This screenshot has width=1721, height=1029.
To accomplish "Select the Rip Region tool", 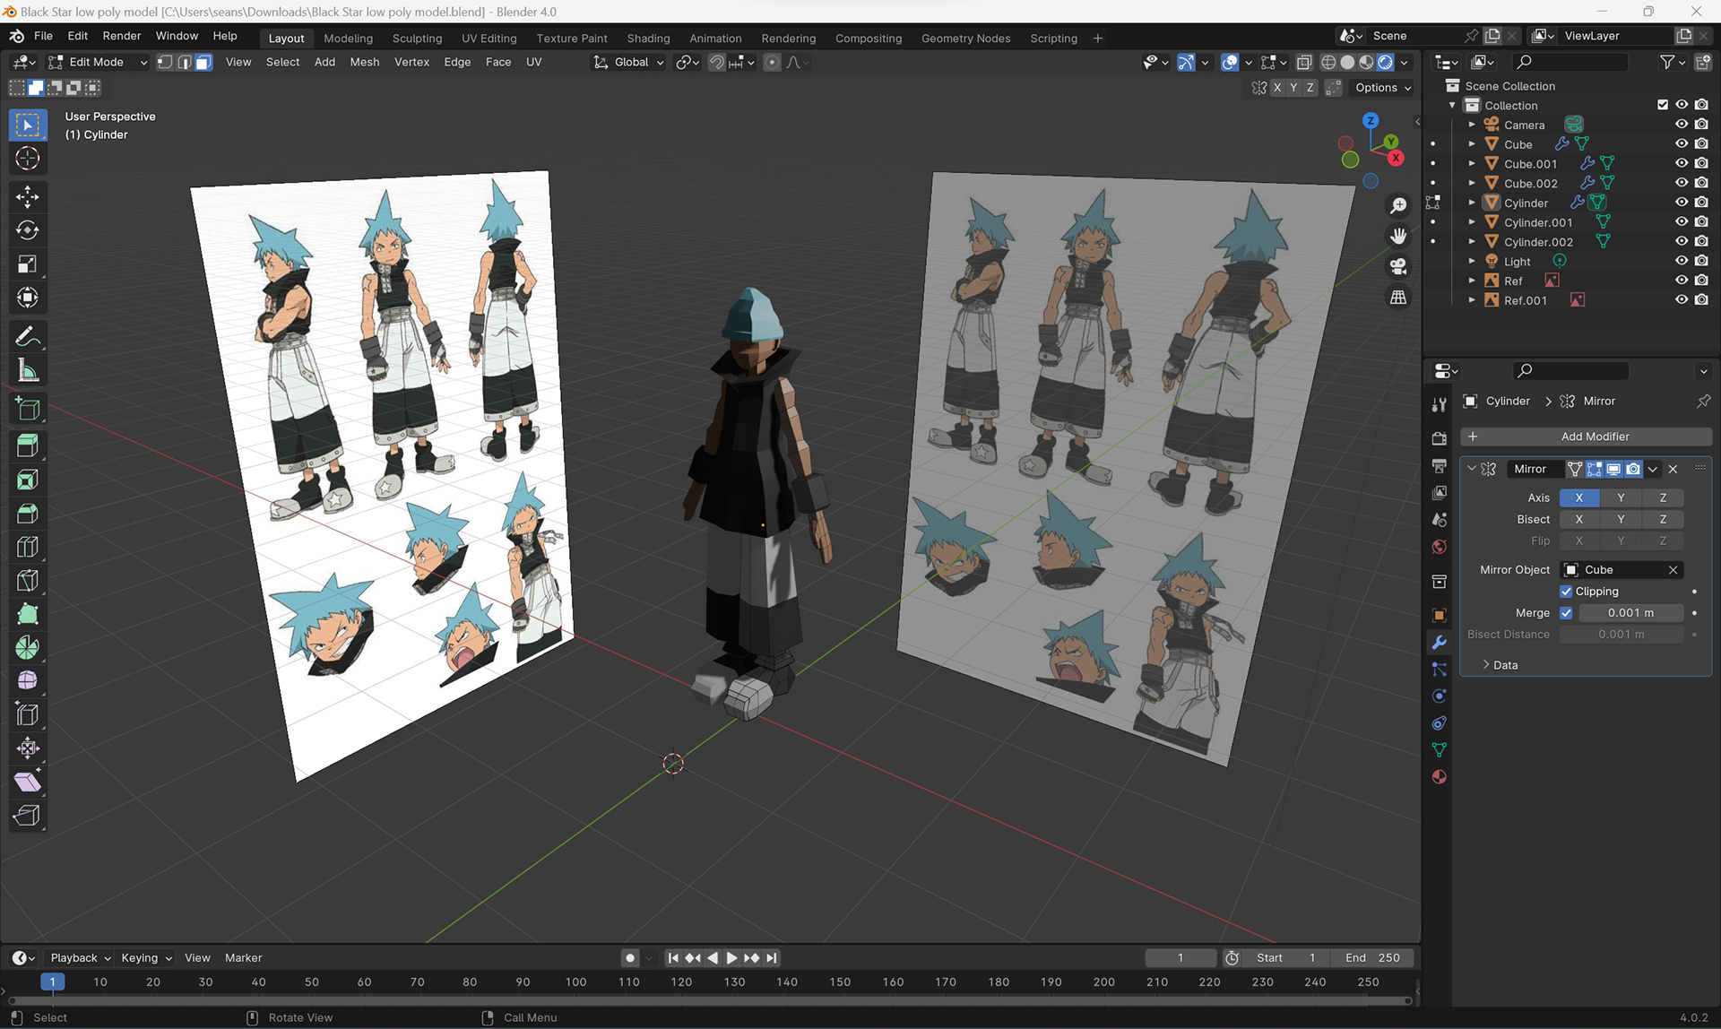I will click(28, 815).
